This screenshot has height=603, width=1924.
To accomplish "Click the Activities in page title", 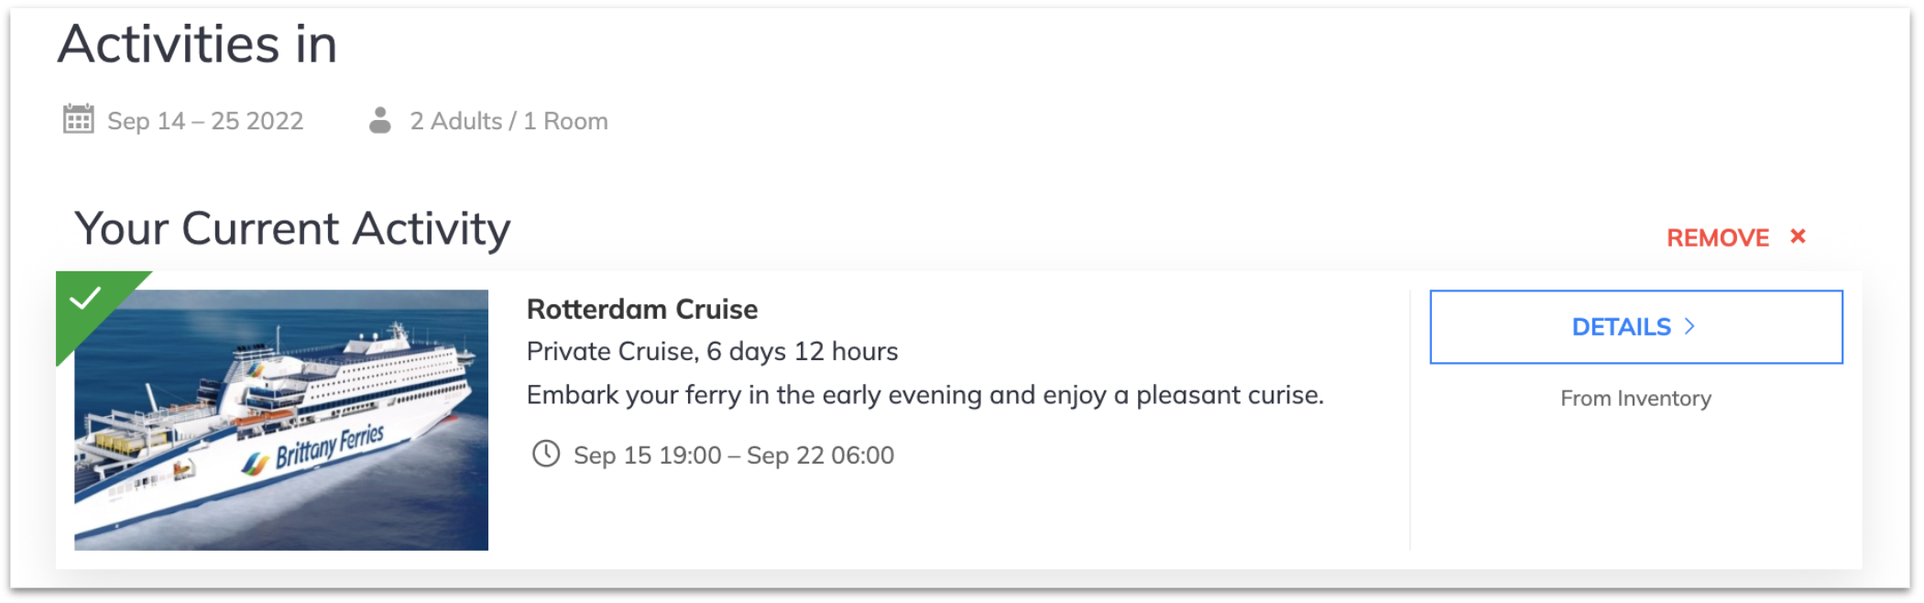I will click(x=198, y=44).
